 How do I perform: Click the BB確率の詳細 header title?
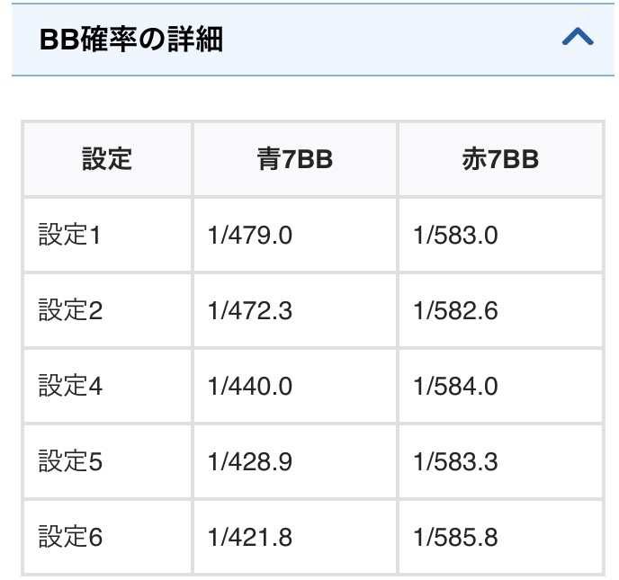click(x=131, y=40)
